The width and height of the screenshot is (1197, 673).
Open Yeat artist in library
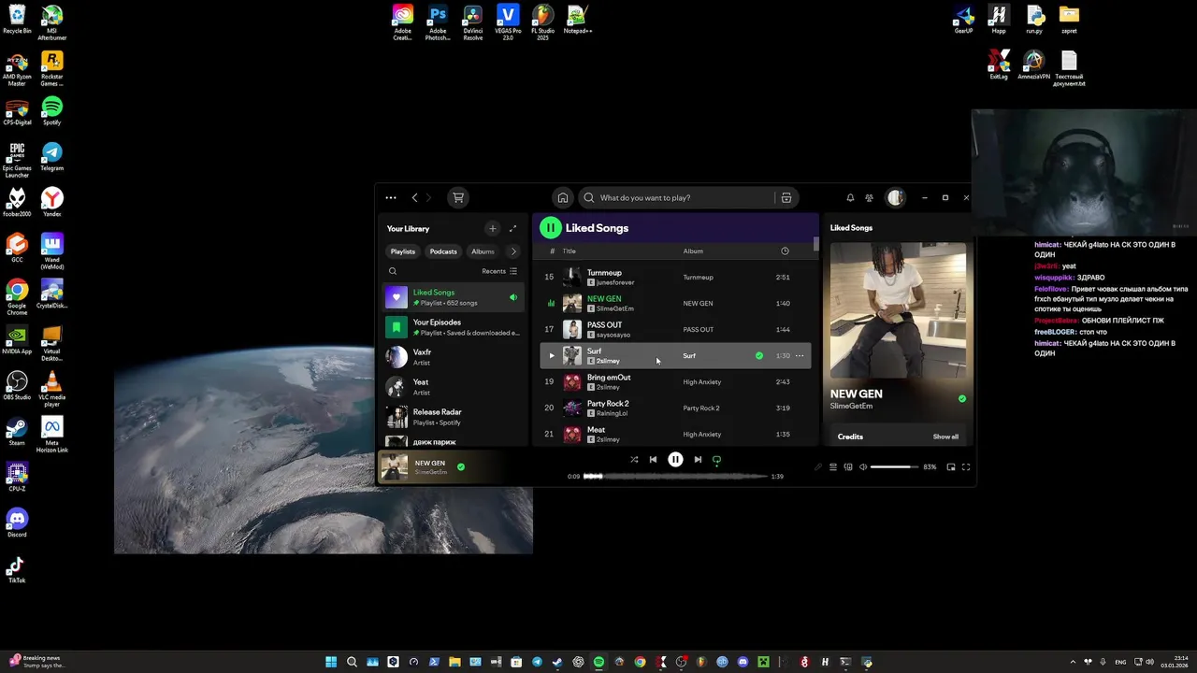[x=454, y=387]
